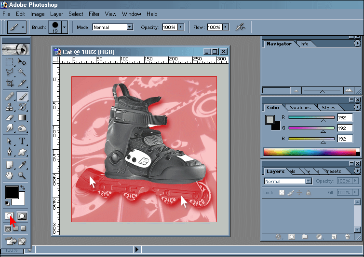The width and height of the screenshot is (364, 257).
Task: Enable Quick Mask Mode button
Action: pos(22,216)
